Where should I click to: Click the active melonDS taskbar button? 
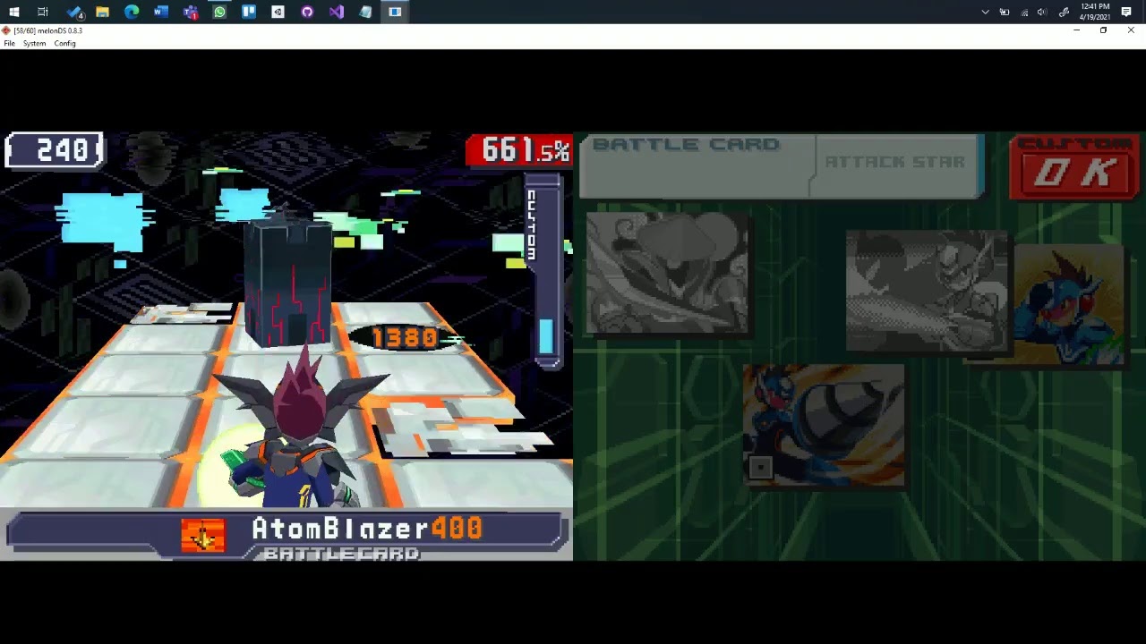(x=395, y=12)
